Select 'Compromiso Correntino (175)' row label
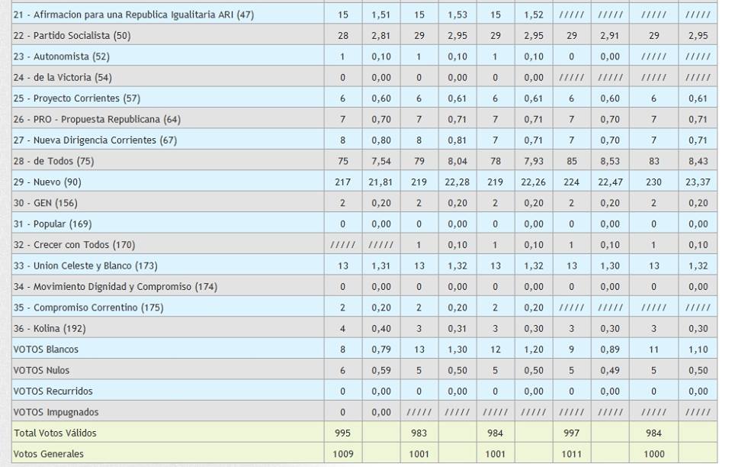The height and width of the screenshot is (467, 732). (x=98, y=308)
